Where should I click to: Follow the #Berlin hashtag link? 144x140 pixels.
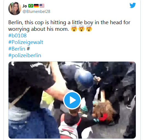[17, 49]
